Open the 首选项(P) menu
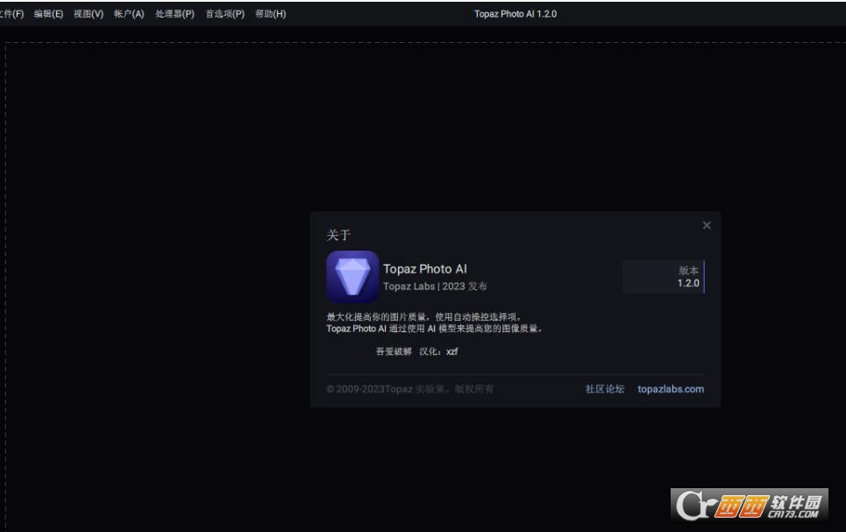Screen dimensions: 846x532 [x=225, y=14]
